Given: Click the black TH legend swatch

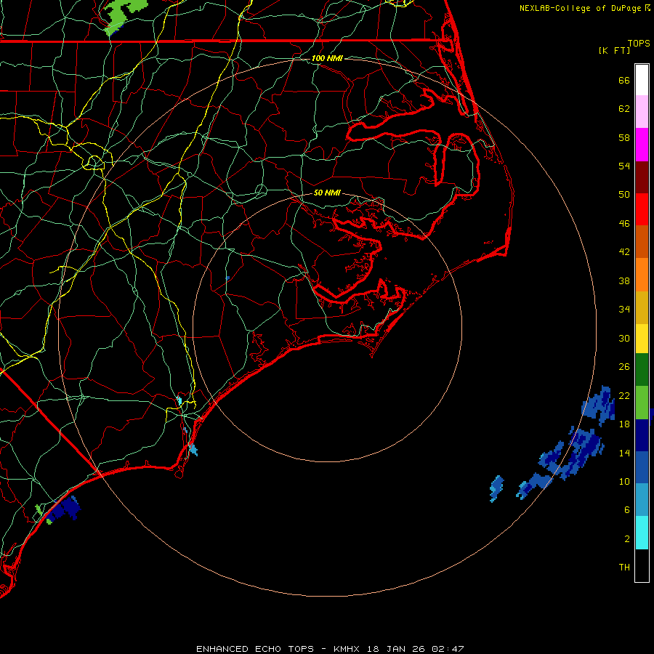Looking at the screenshot, I should click(x=642, y=565).
